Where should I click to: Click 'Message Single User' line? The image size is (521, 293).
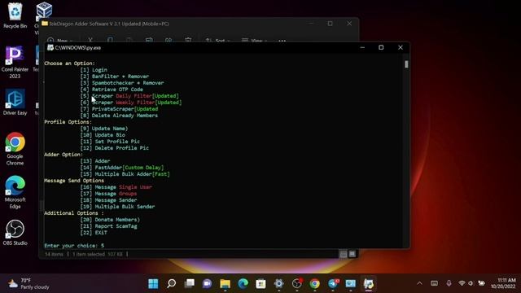116,187
